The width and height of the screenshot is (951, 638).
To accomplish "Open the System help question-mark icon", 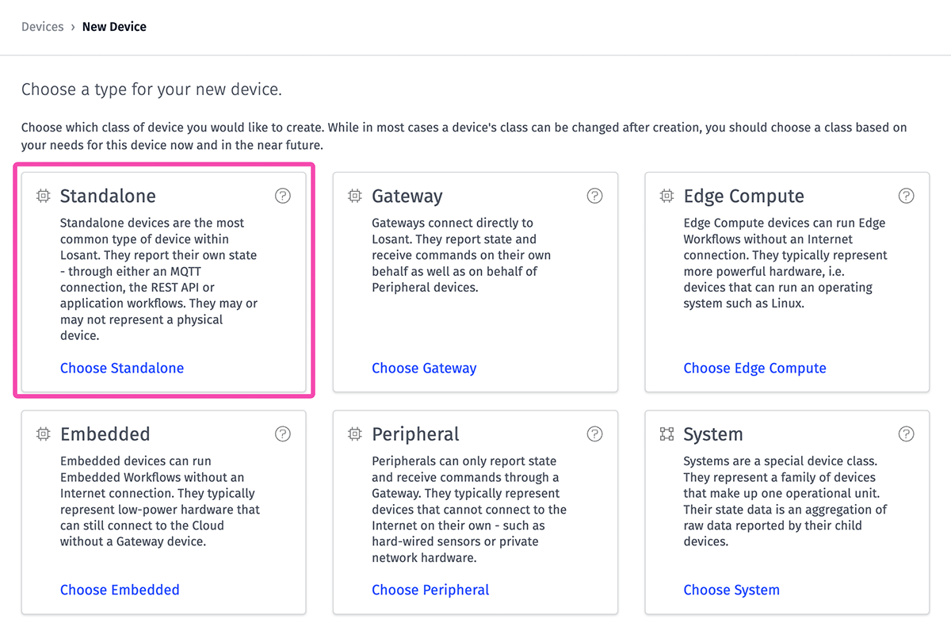I will (907, 434).
